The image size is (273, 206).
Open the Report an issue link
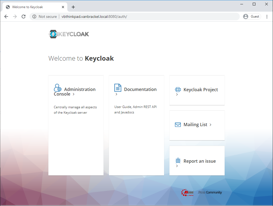(x=199, y=161)
